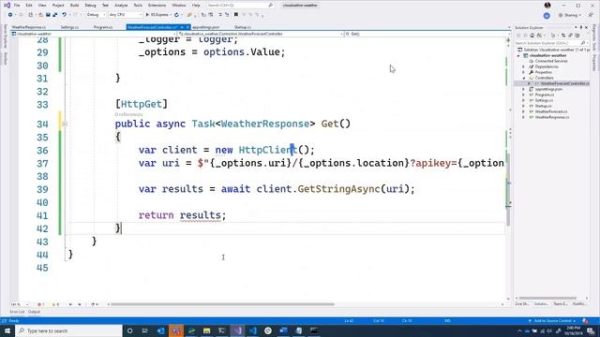Open the Project menu
The image size is (600, 337).
[58, 6]
